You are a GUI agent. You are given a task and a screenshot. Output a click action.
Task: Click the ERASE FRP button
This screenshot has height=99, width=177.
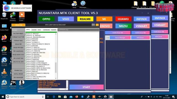(x=18, y=44)
